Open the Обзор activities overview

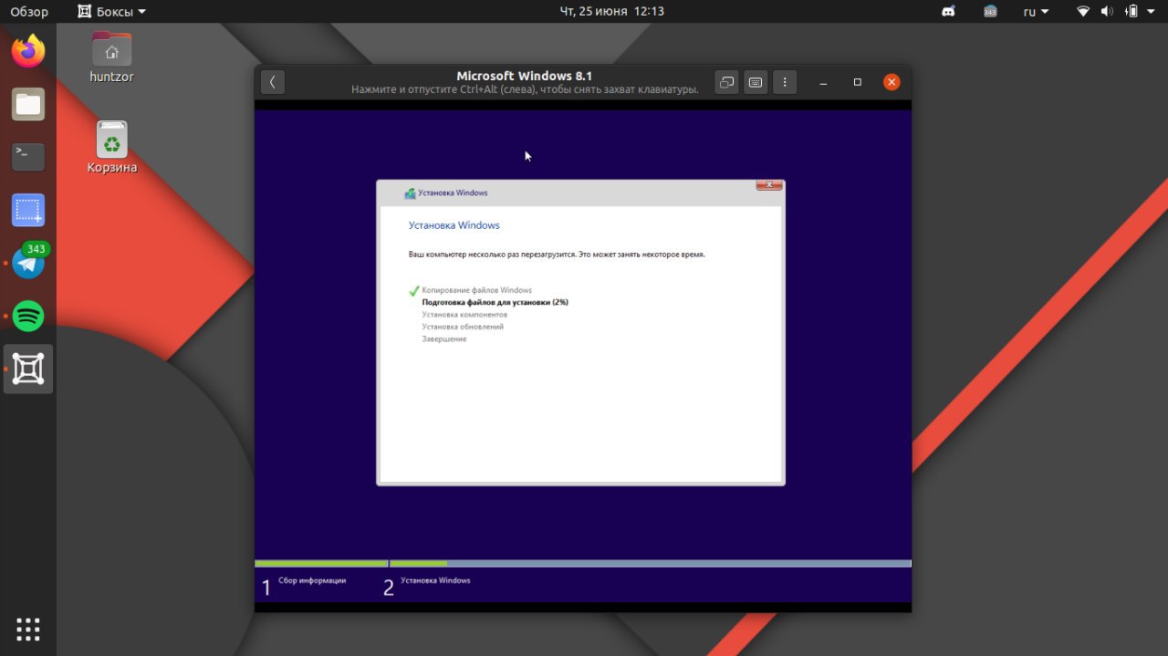coord(29,12)
